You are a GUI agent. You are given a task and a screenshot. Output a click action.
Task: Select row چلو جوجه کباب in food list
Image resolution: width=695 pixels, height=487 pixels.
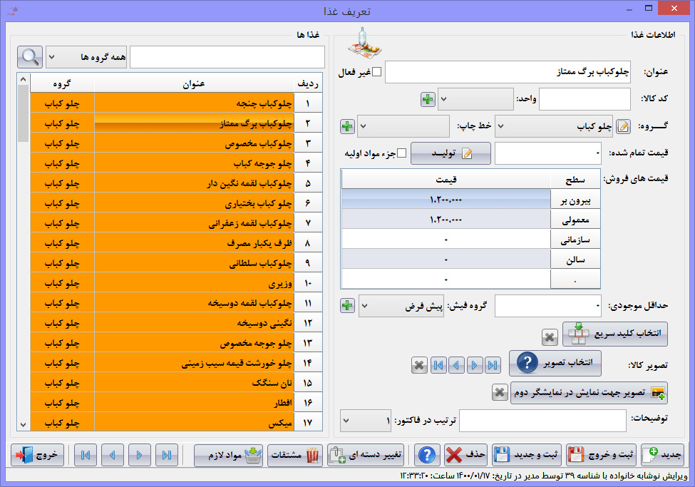click(x=176, y=163)
